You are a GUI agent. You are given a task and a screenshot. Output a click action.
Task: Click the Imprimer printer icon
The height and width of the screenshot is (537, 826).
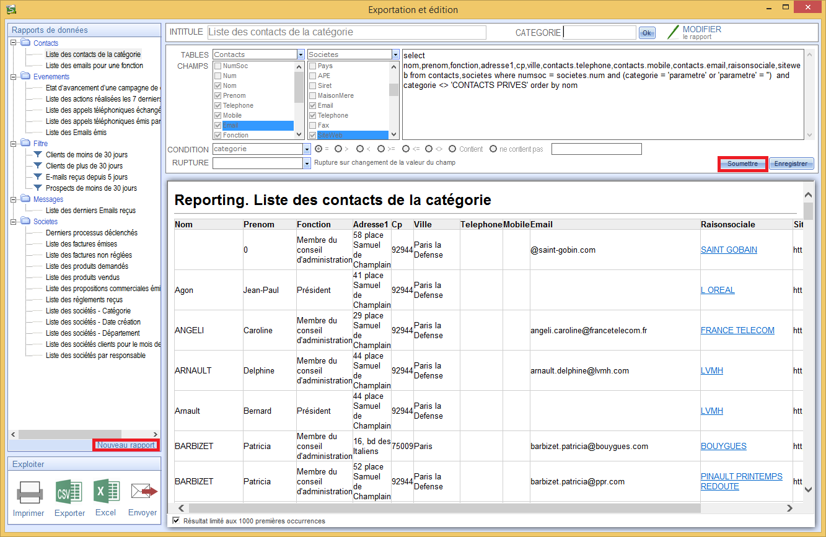pyautogui.click(x=29, y=492)
